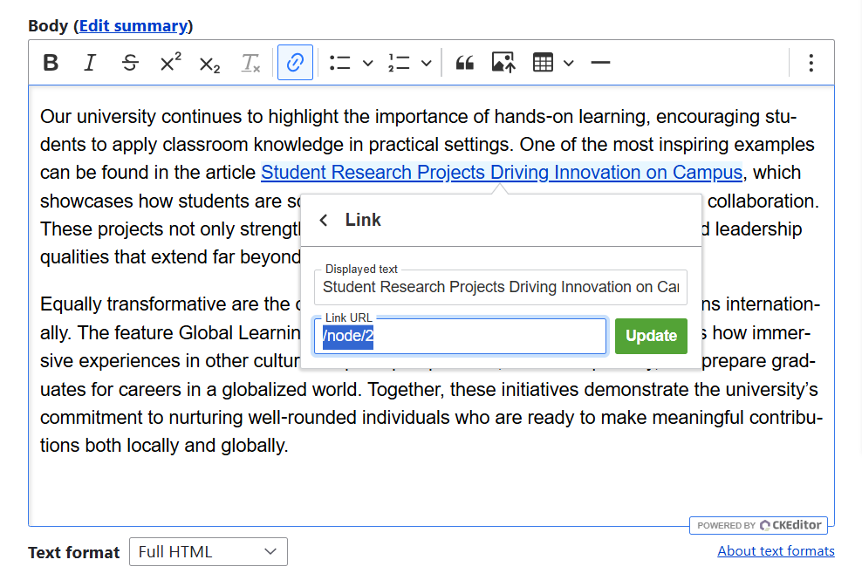
Task: Insert a block quote
Action: pos(464,62)
